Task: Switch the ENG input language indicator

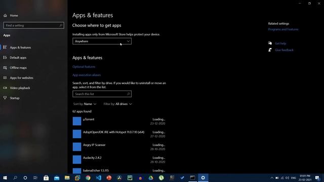Action: pyautogui.click(x=294, y=178)
